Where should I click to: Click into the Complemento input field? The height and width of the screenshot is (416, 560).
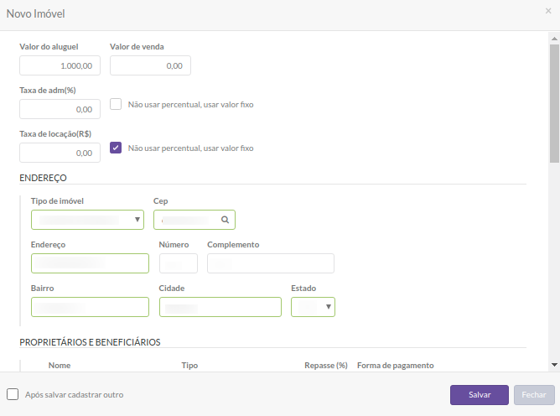(271, 263)
